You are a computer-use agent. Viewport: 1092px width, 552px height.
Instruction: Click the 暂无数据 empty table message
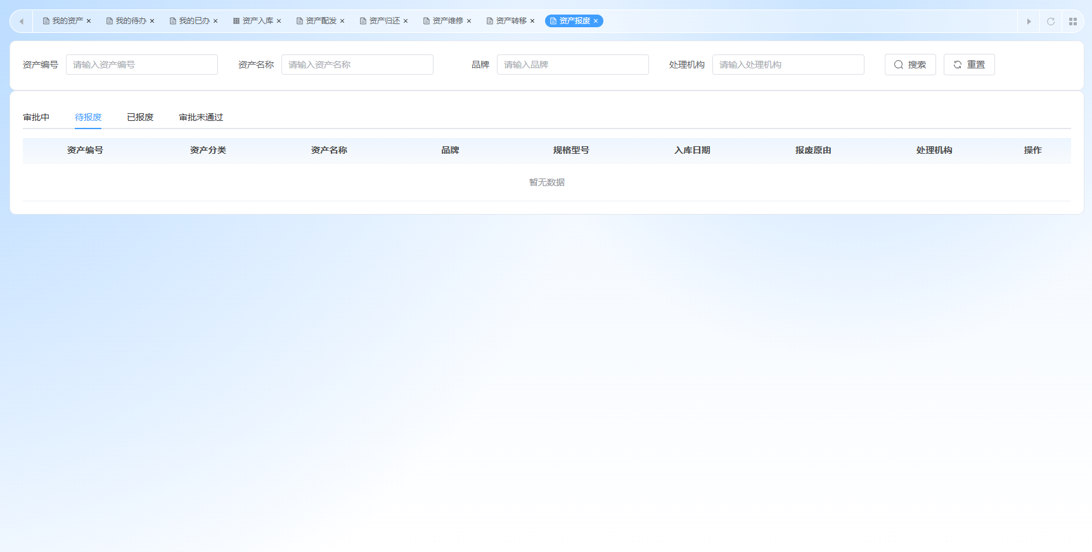click(x=547, y=182)
